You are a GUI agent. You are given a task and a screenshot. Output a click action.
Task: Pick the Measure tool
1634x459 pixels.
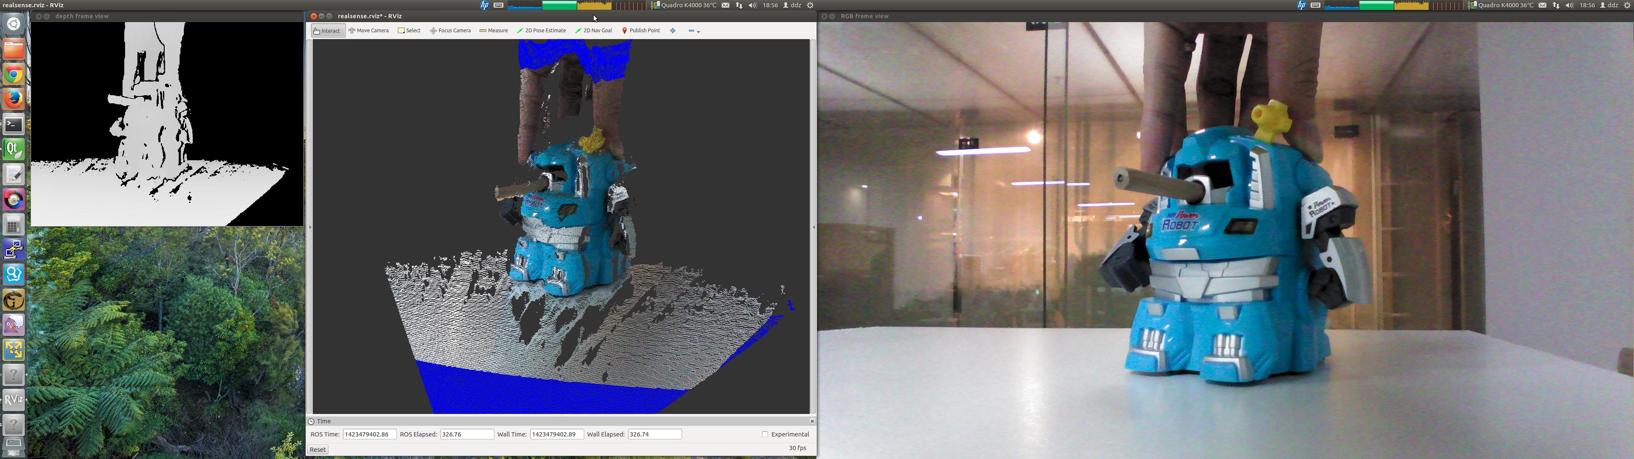[494, 31]
